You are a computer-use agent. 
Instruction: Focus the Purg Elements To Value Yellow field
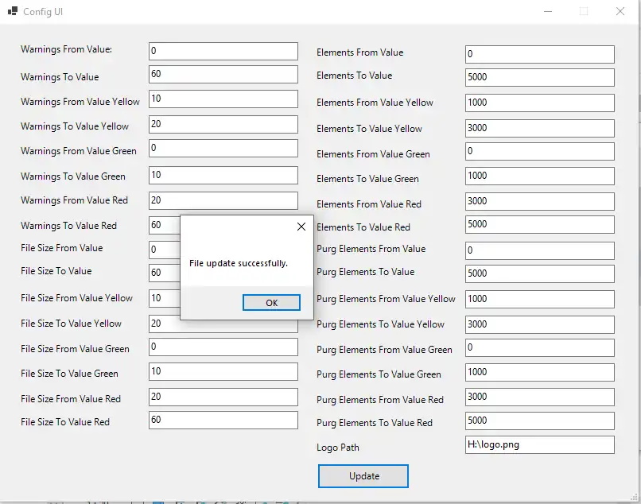540,324
